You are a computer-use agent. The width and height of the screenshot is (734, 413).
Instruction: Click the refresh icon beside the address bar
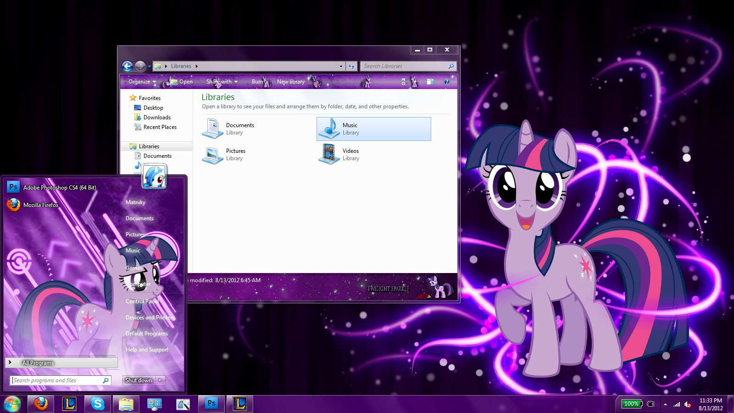click(351, 66)
